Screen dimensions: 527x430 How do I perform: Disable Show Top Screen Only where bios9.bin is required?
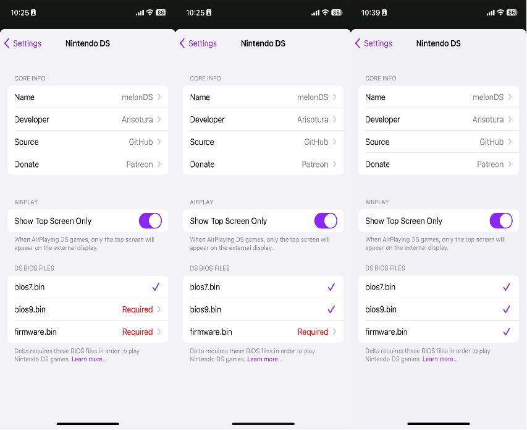tap(150, 221)
